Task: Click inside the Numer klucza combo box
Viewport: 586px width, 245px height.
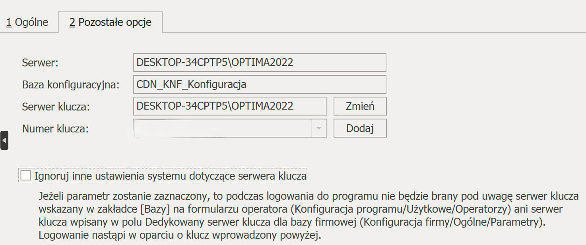Action: coord(223,128)
